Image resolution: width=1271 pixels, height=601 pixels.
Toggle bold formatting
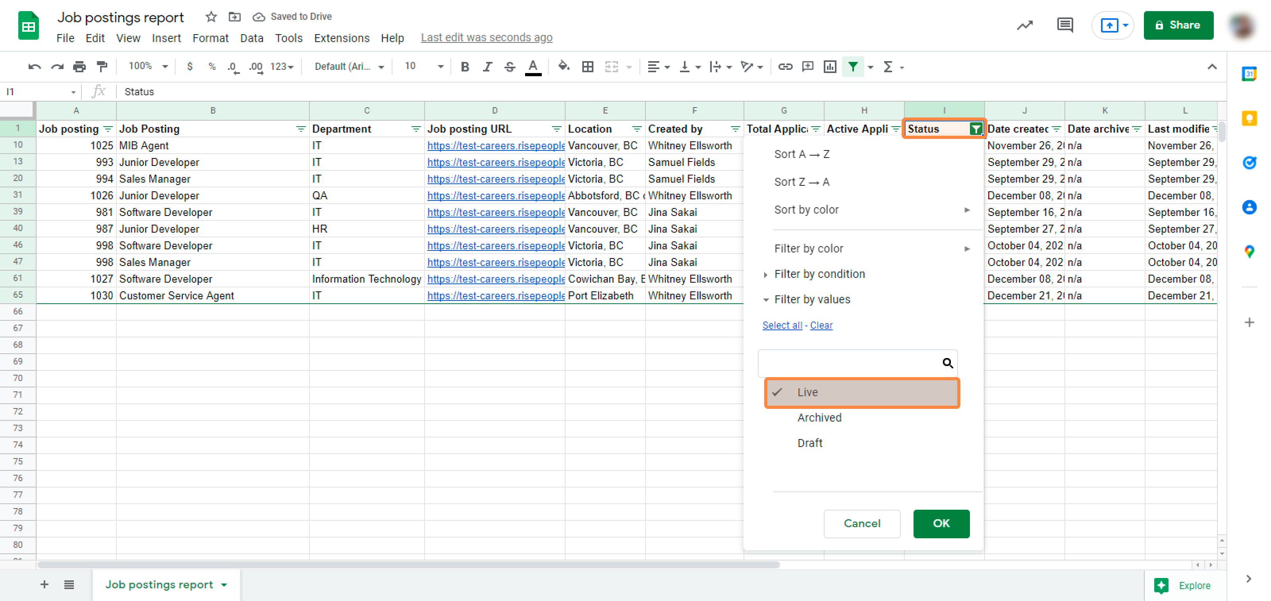465,67
